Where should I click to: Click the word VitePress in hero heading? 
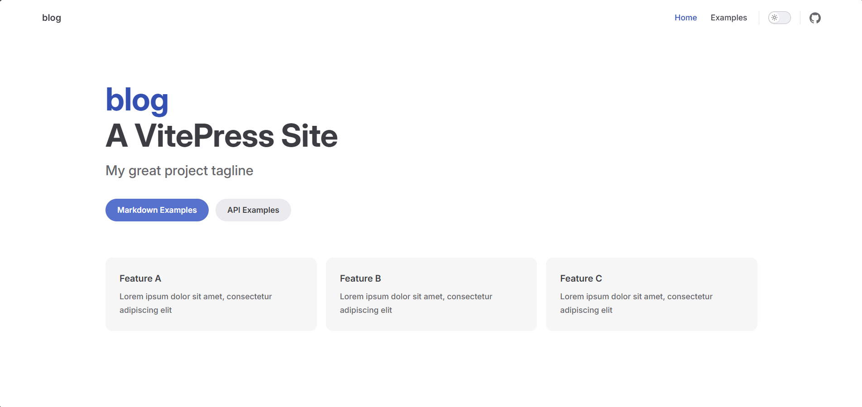[204, 136]
